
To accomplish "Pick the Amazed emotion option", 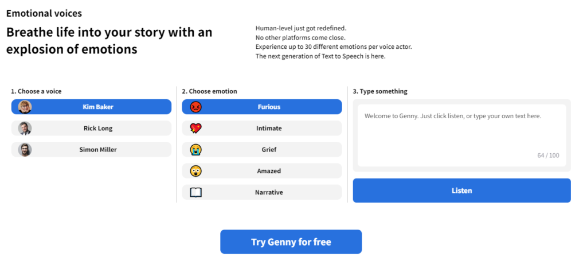I will (x=268, y=171).
